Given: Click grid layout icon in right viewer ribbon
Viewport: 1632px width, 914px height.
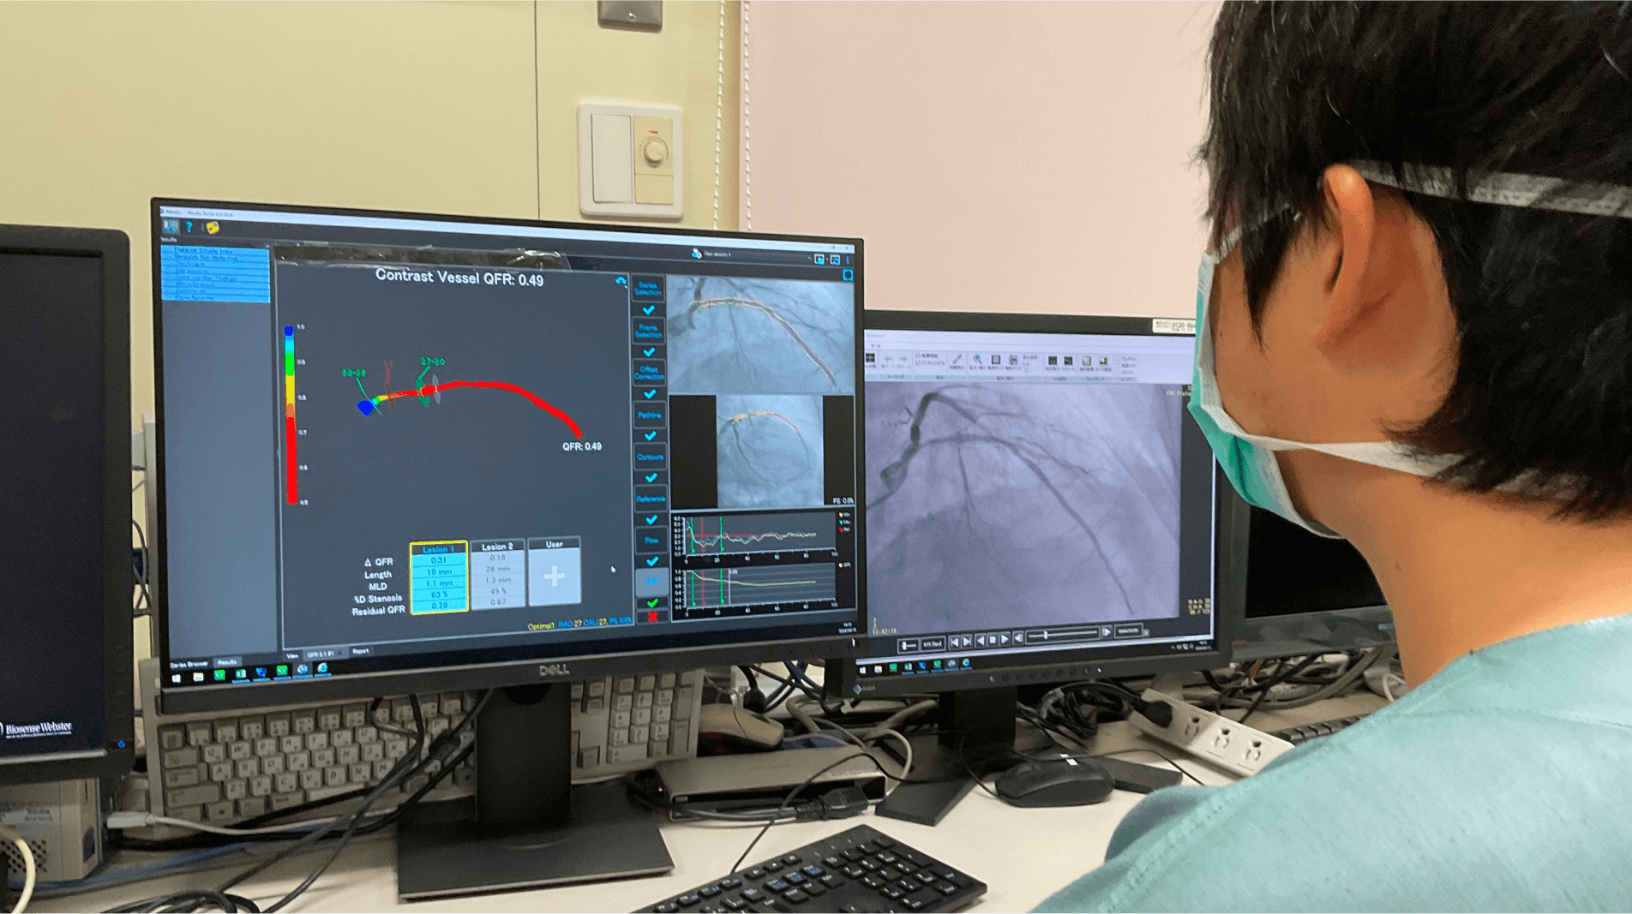Looking at the screenshot, I should click(x=870, y=357).
